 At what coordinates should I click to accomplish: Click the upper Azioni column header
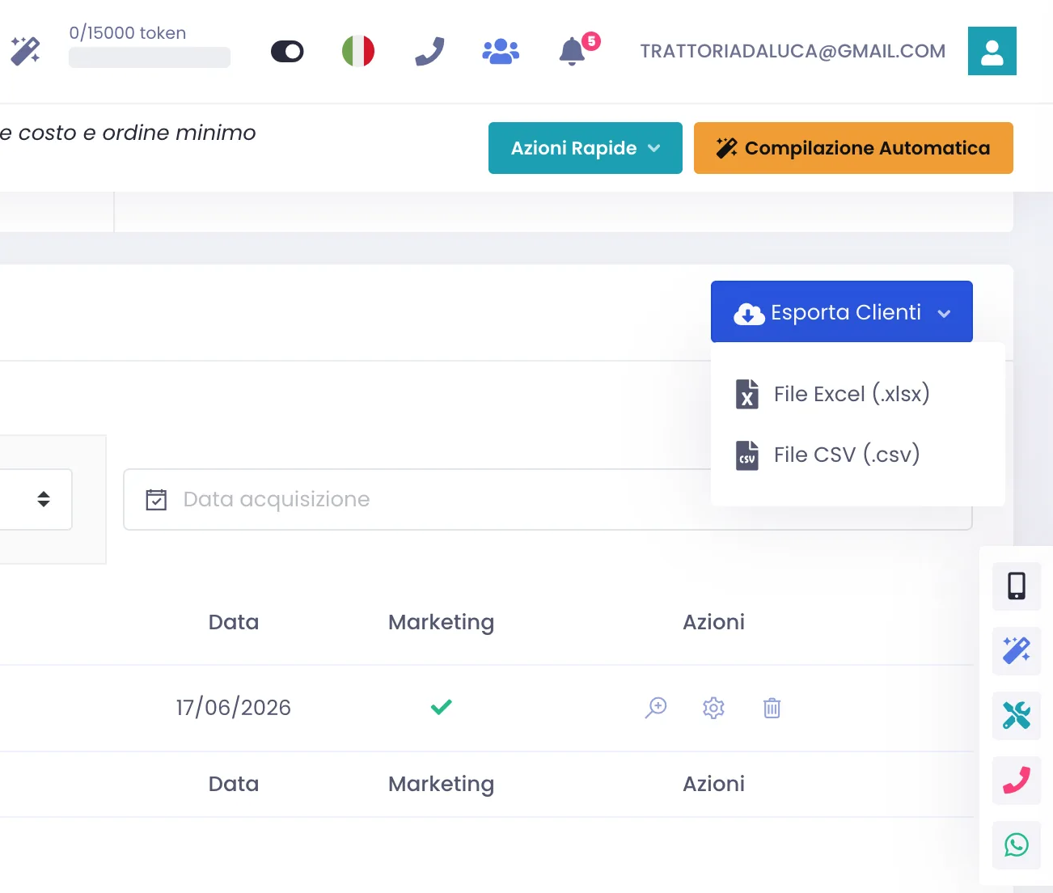(x=713, y=622)
